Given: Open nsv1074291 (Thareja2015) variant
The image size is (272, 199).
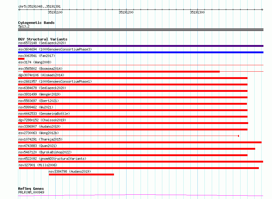Looking at the screenshot, I should [40, 139].
